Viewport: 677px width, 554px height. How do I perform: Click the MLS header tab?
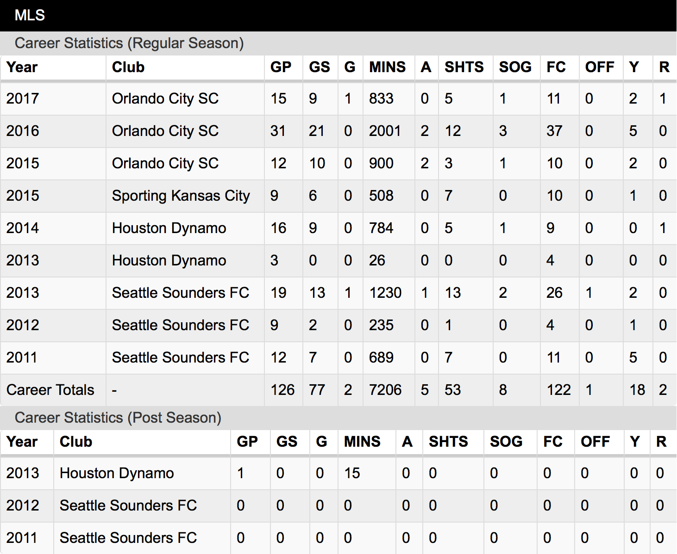[30, 15]
